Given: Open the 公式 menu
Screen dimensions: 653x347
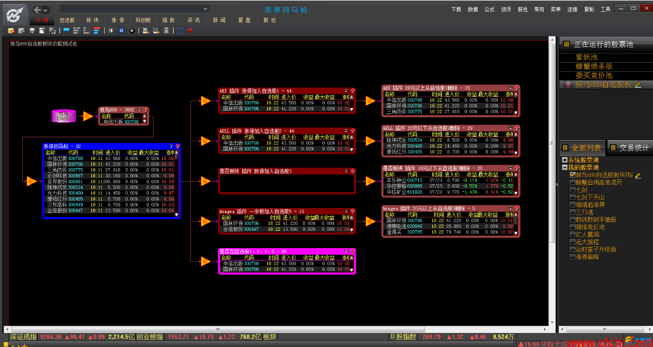Looking at the screenshot, I should coord(489,10).
